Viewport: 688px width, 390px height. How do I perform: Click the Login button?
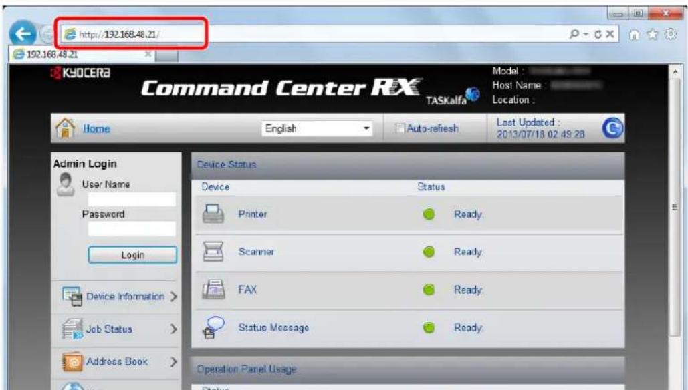(x=132, y=255)
